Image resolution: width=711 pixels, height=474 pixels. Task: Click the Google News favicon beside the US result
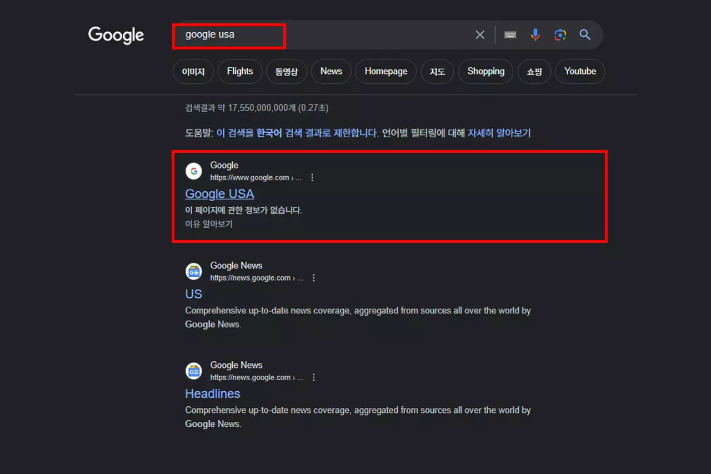click(193, 271)
